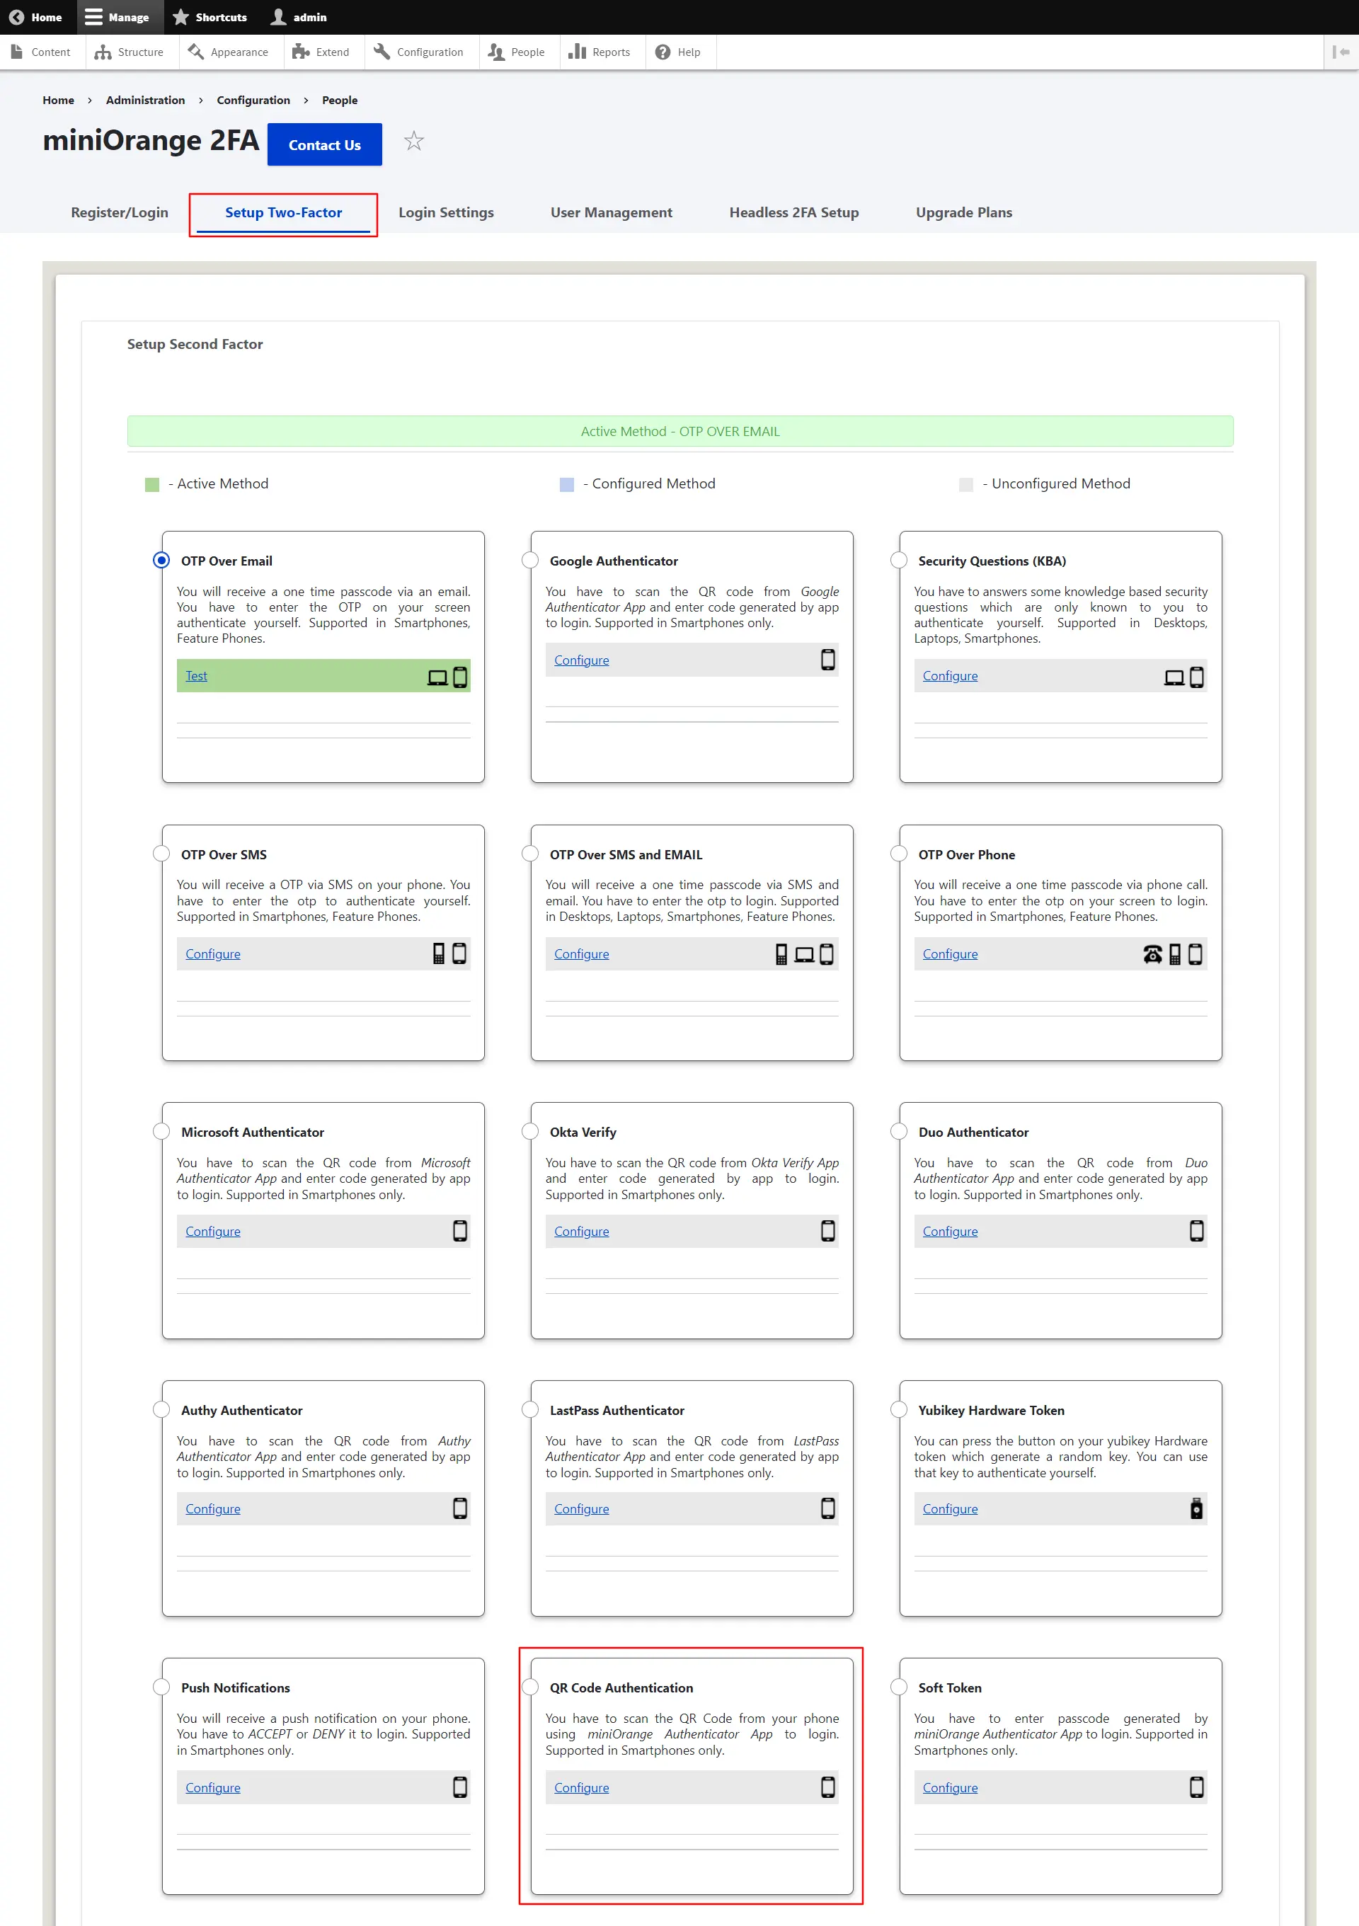Viewport: 1359px width, 1926px height.
Task: Click the Shortcuts star icon in top bar
Action: point(180,17)
